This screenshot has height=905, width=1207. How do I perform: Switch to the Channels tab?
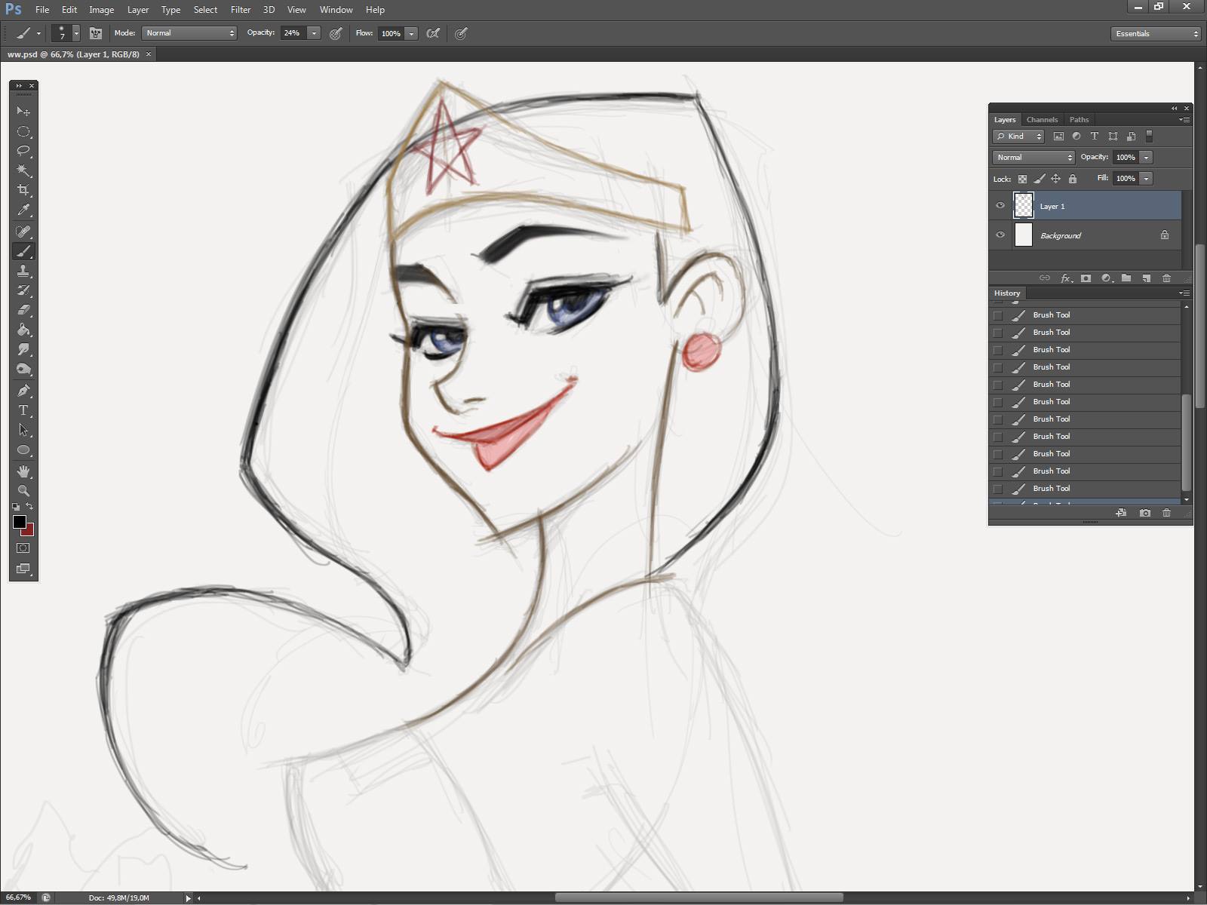point(1042,120)
